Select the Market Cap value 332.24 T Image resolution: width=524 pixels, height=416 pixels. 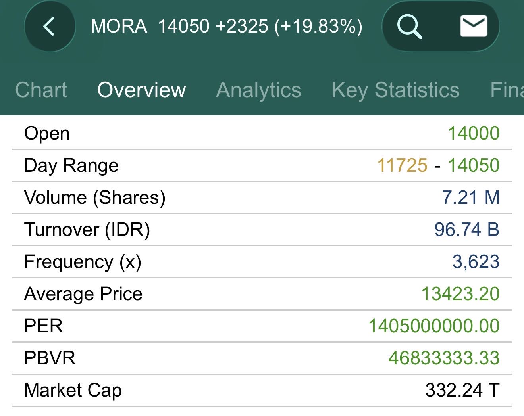(x=462, y=390)
